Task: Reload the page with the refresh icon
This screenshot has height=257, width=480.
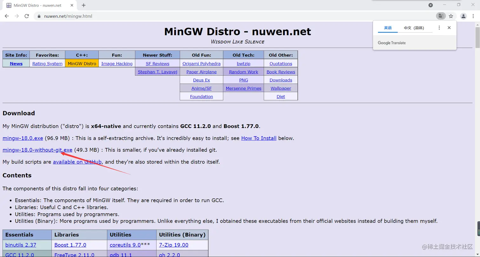Action: click(x=27, y=16)
